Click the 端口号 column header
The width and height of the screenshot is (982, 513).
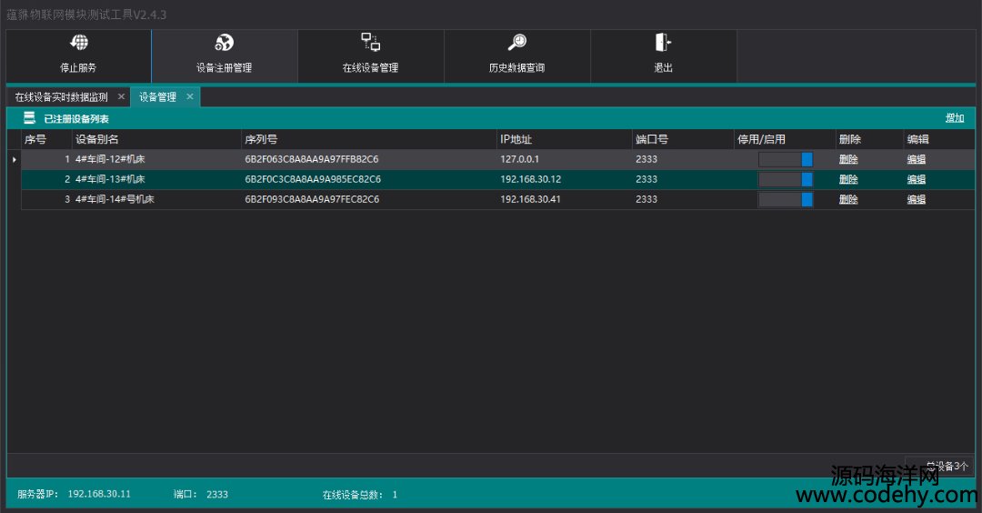pyautogui.click(x=683, y=139)
